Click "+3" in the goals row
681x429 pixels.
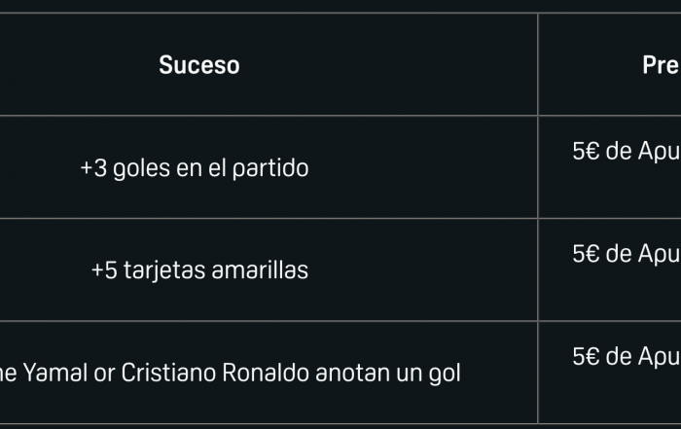[93, 167]
